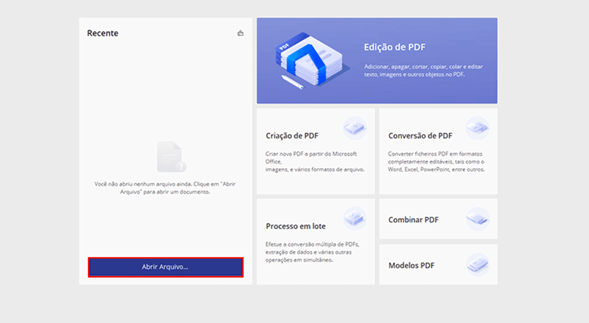This screenshot has width=589, height=323.
Task: Open the Modelos PDF label
Action: tap(411, 266)
